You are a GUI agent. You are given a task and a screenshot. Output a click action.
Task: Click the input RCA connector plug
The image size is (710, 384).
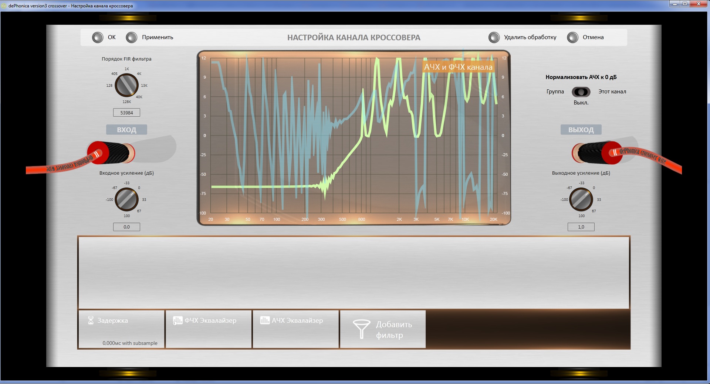tap(111, 152)
